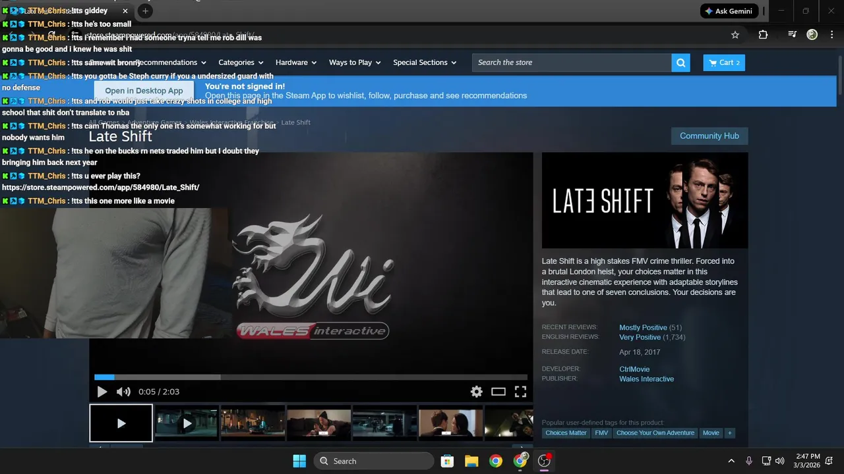844x474 pixels.
Task: Open network status in the system tray
Action: (x=766, y=461)
